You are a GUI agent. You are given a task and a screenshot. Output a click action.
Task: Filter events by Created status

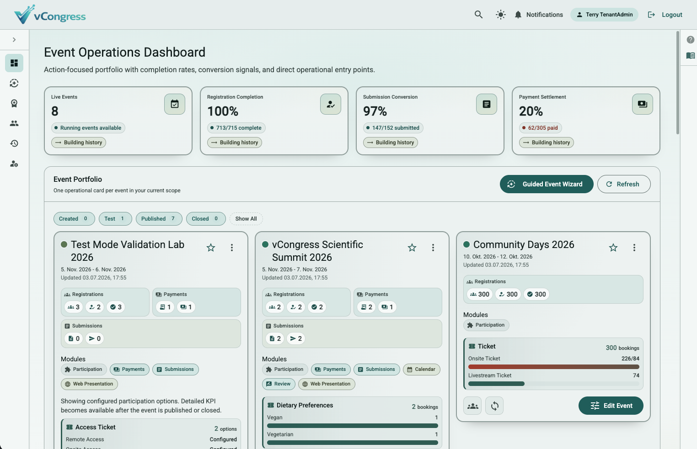click(74, 219)
